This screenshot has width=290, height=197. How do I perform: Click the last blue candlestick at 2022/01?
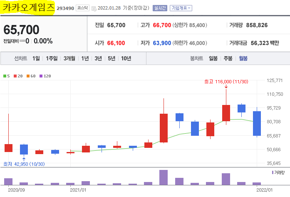[x=257, y=124]
